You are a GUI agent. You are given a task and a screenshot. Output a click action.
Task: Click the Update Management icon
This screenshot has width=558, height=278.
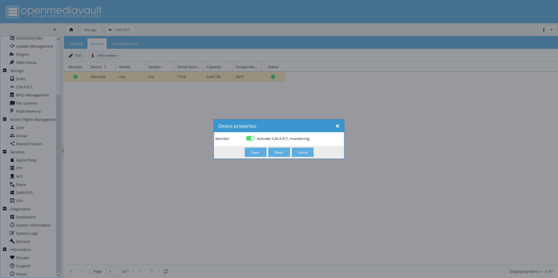coord(12,46)
